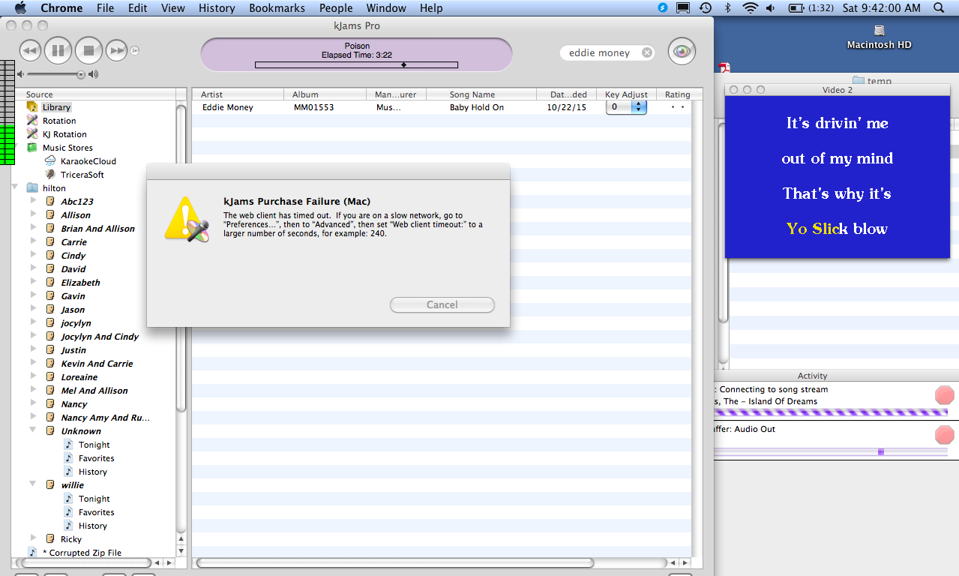959x576 pixels.
Task: Clear the eddie money search field
Action: click(x=646, y=53)
